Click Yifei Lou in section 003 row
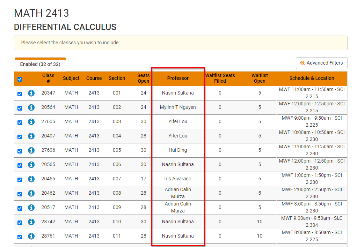The image size is (364, 247). point(178,121)
